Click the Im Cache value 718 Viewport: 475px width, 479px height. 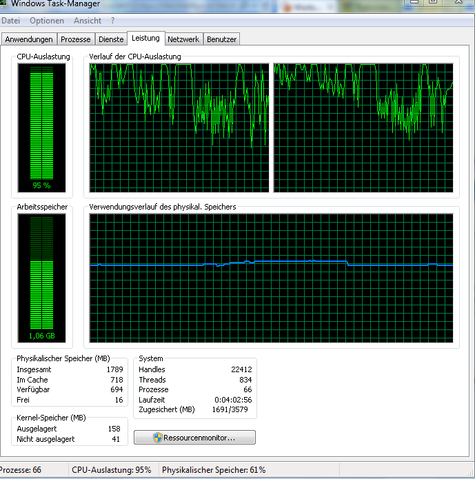point(117,380)
